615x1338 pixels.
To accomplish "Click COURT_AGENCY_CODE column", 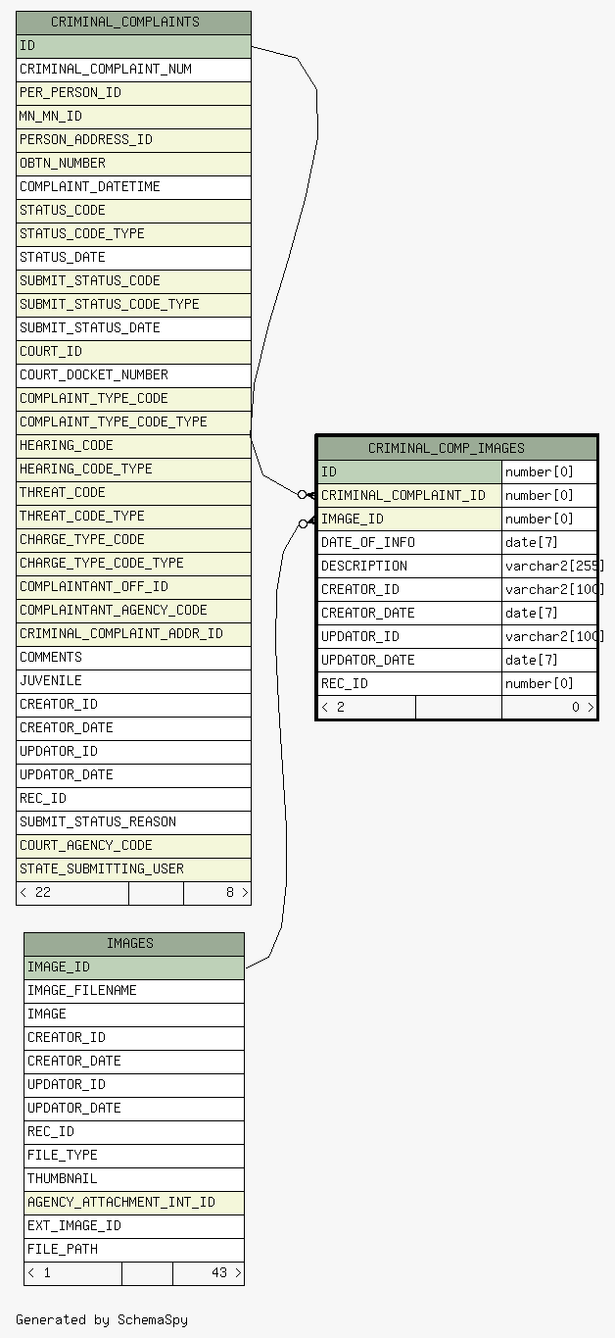I will coord(134,846).
